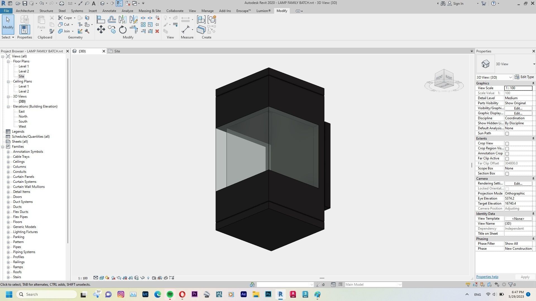
Task: Select the Move tool
Action: (101, 30)
